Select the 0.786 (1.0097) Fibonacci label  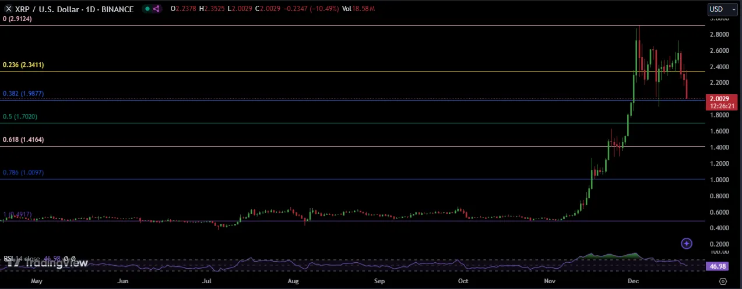pyautogui.click(x=23, y=173)
